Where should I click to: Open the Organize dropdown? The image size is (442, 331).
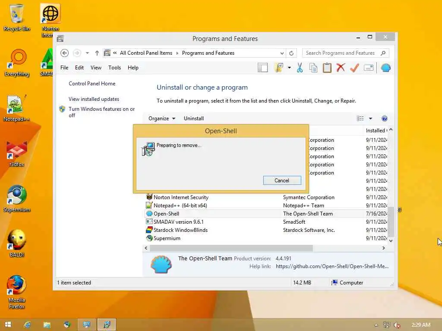point(162,119)
